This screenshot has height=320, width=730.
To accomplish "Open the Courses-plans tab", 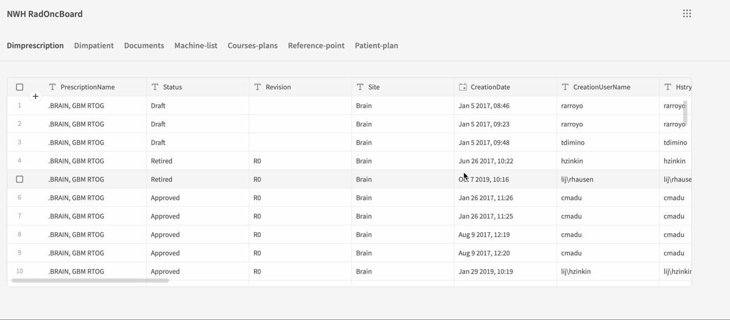I will 252,45.
